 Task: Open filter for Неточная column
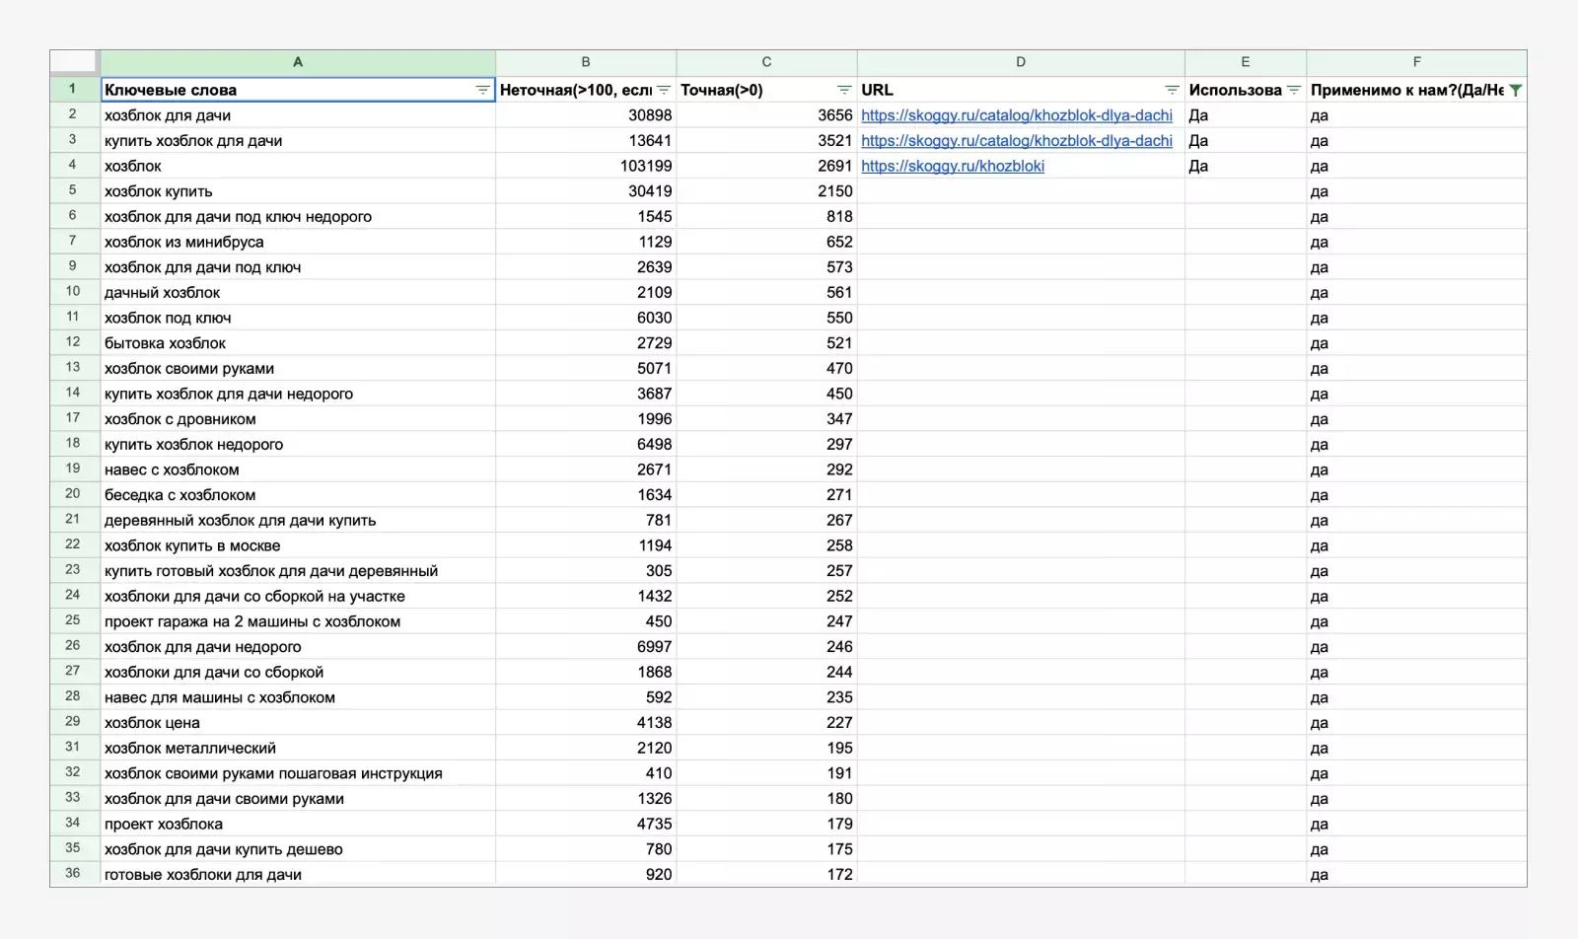click(664, 90)
